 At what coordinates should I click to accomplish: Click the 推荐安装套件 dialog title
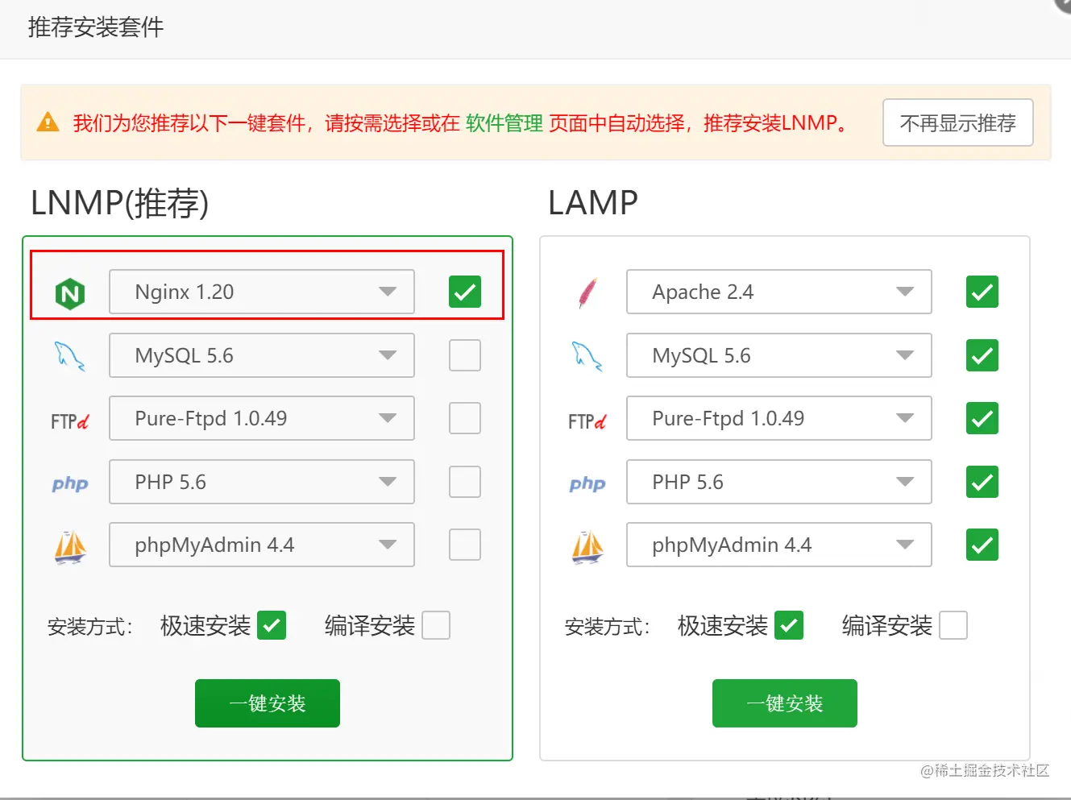pyautogui.click(x=96, y=27)
